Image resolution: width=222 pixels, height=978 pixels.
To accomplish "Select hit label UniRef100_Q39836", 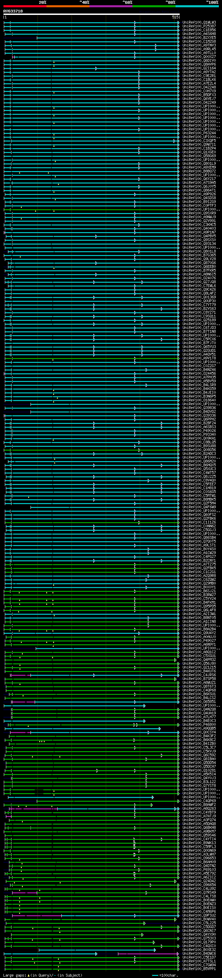I will [199, 408].
